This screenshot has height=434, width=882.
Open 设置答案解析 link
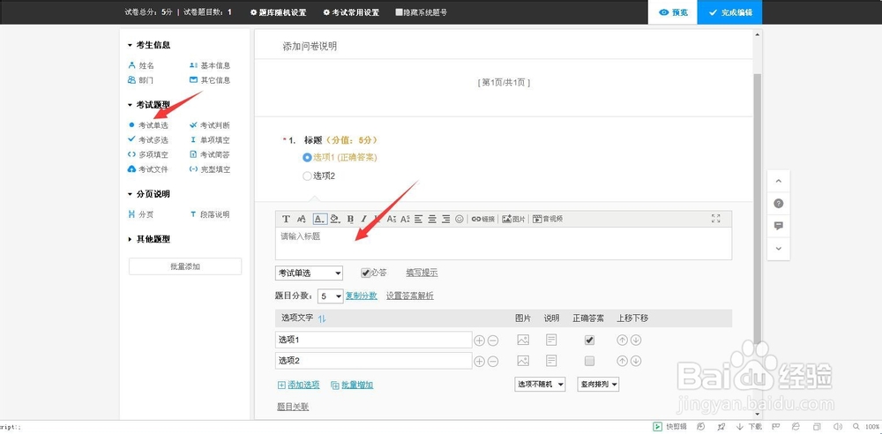click(409, 296)
